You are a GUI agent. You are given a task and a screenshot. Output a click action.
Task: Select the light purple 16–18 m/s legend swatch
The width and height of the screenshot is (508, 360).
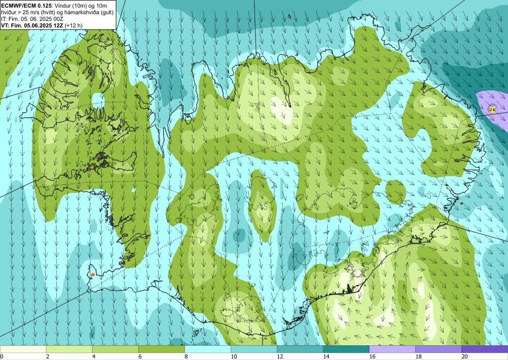(x=392, y=349)
